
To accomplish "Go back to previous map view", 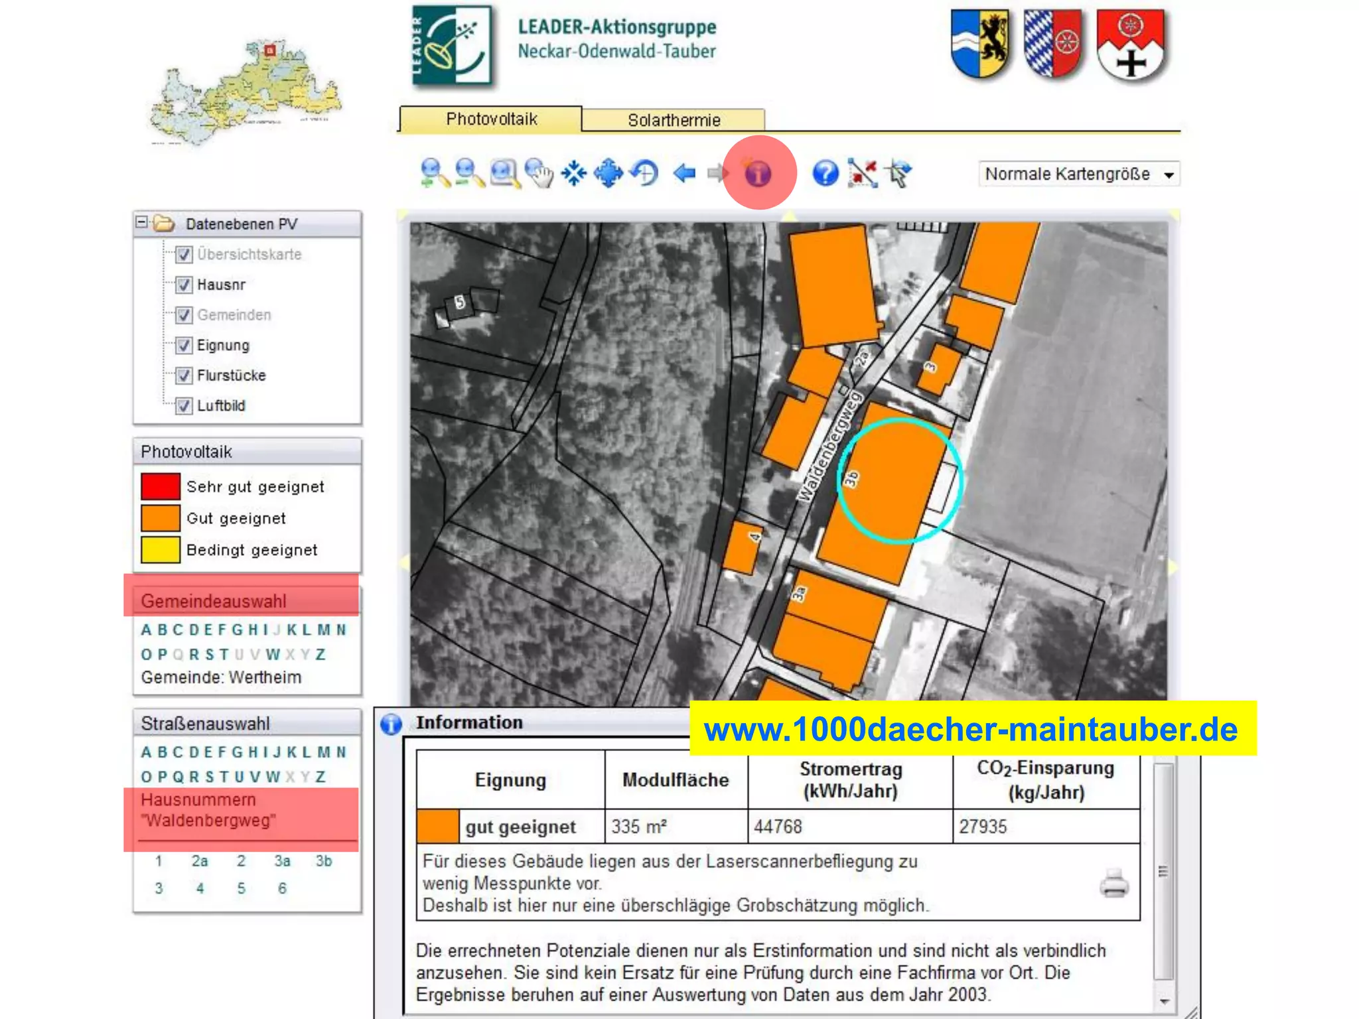I will [684, 173].
